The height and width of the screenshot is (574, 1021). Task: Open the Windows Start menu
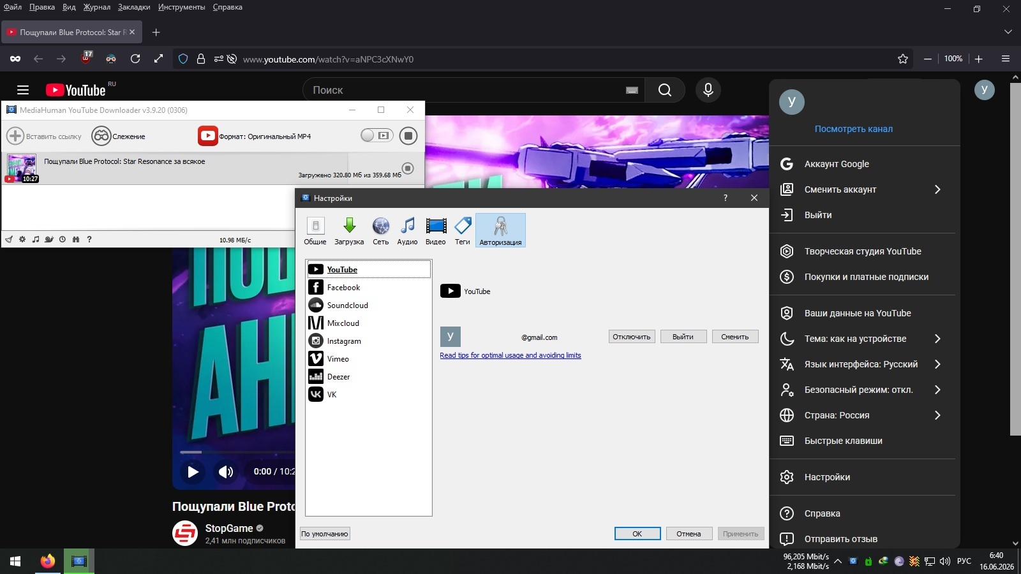[15, 561]
